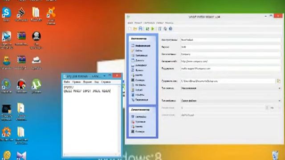Select the desktop icon with a man's face
The width and height of the screenshot is (285, 160).
pyautogui.click(x=36, y=40)
